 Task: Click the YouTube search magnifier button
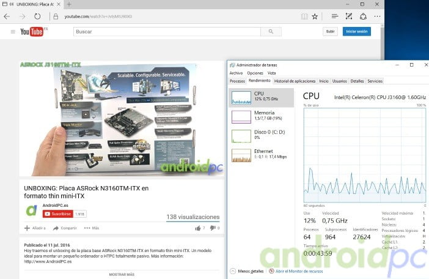[x=271, y=31]
